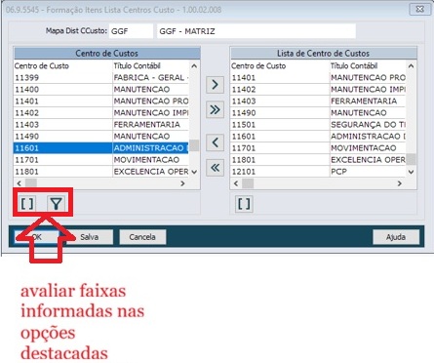Select row 11801 in Centro de Custos
This screenshot has height=363, width=434.
(x=101, y=172)
